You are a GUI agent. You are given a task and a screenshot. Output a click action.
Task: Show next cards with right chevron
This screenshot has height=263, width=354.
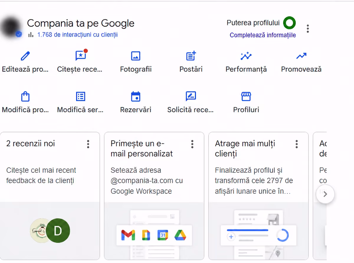(325, 194)
